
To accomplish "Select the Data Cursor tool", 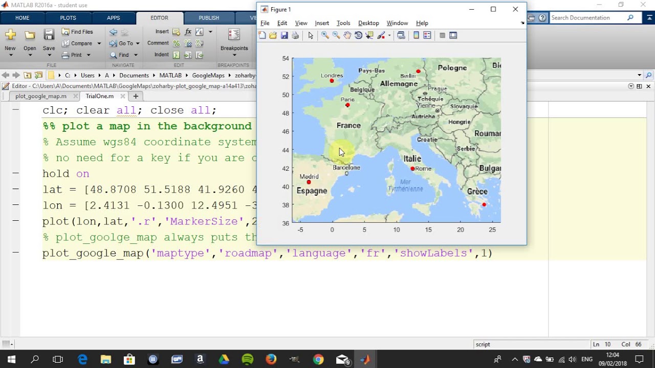I will pyautogui.click(x=369, y=35).
